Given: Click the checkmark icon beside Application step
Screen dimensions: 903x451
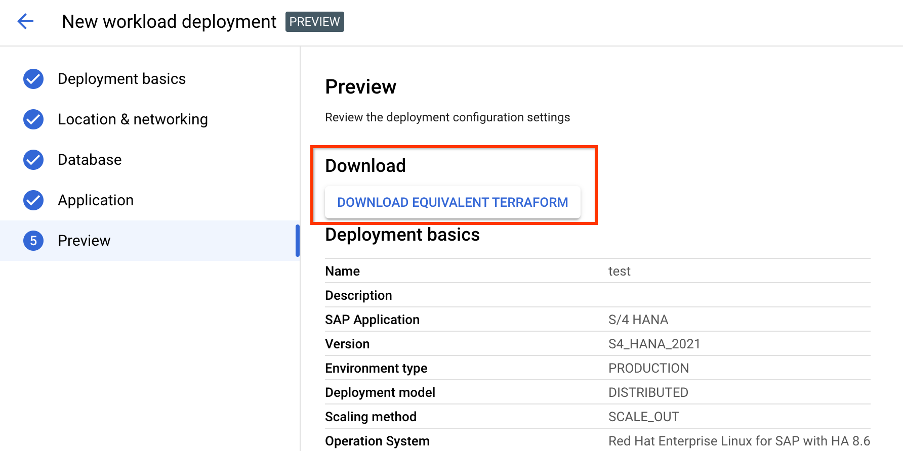Looking at the screenshot, I should (x=33, y=200).
